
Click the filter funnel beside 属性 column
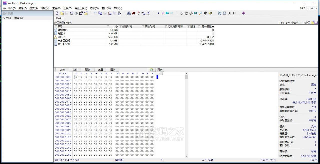point(188,26)
